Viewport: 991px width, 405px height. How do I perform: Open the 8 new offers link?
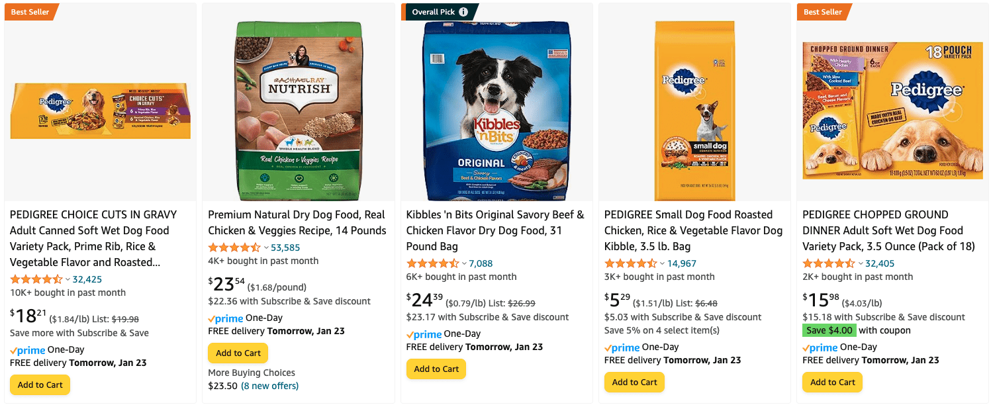(x=269, y=386)
